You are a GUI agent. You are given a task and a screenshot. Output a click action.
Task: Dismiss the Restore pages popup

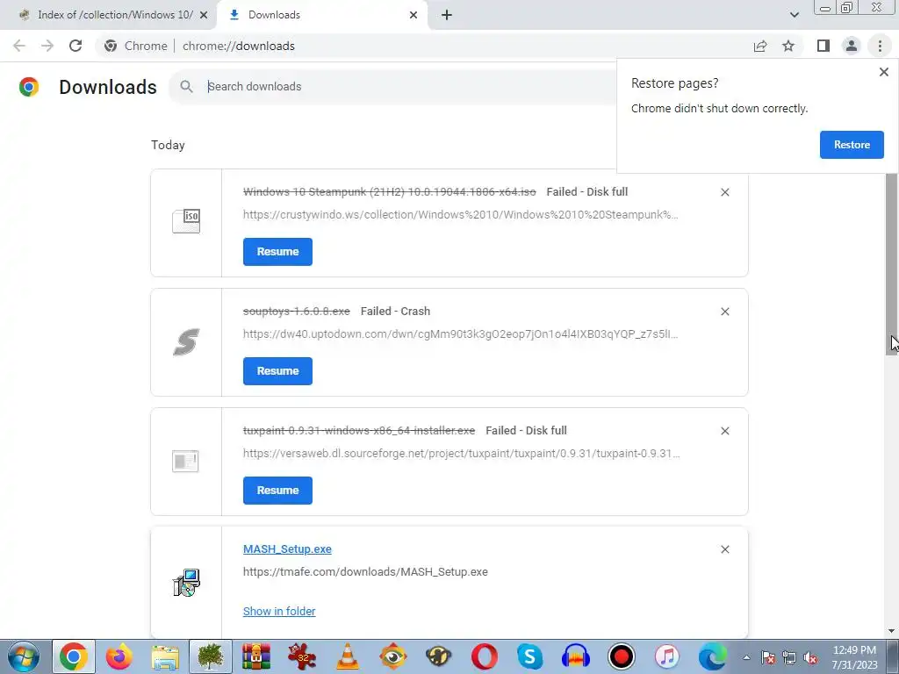(x=883, y=72)
